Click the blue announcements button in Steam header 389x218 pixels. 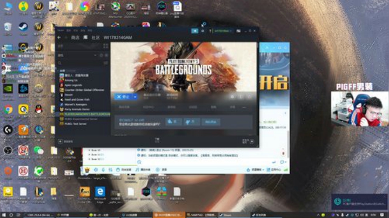pyautogui.click(x=194, y=31)
